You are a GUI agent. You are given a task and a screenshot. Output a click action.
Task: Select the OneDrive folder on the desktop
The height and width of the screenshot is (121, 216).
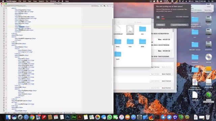point(195,58)
